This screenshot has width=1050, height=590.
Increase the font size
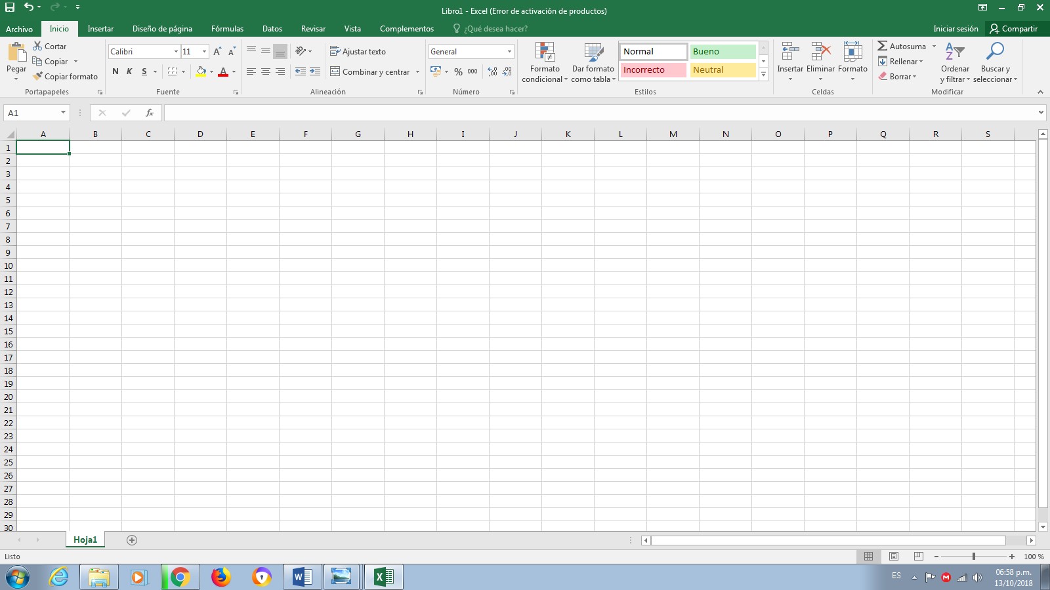[217, 51]
